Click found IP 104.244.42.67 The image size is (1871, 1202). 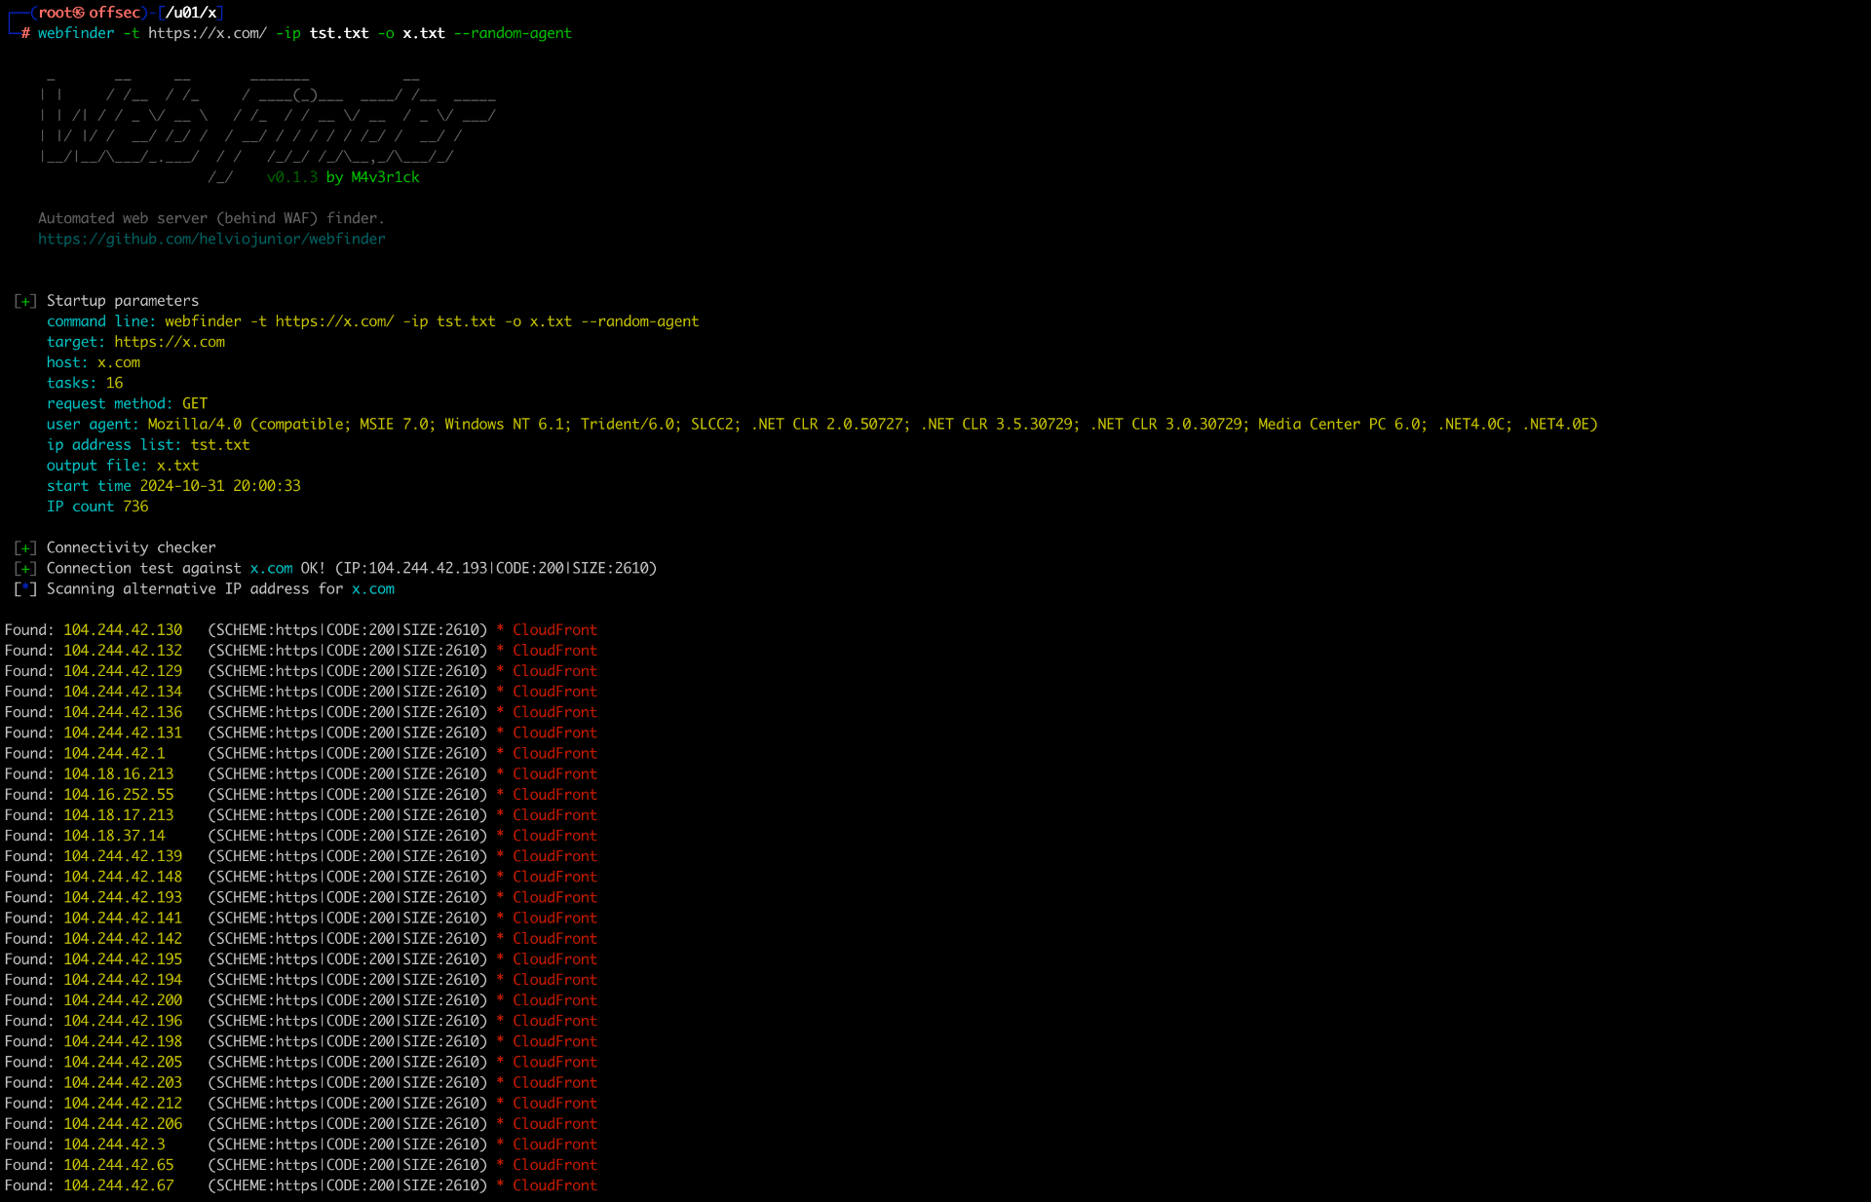(x=118, y=1185)
